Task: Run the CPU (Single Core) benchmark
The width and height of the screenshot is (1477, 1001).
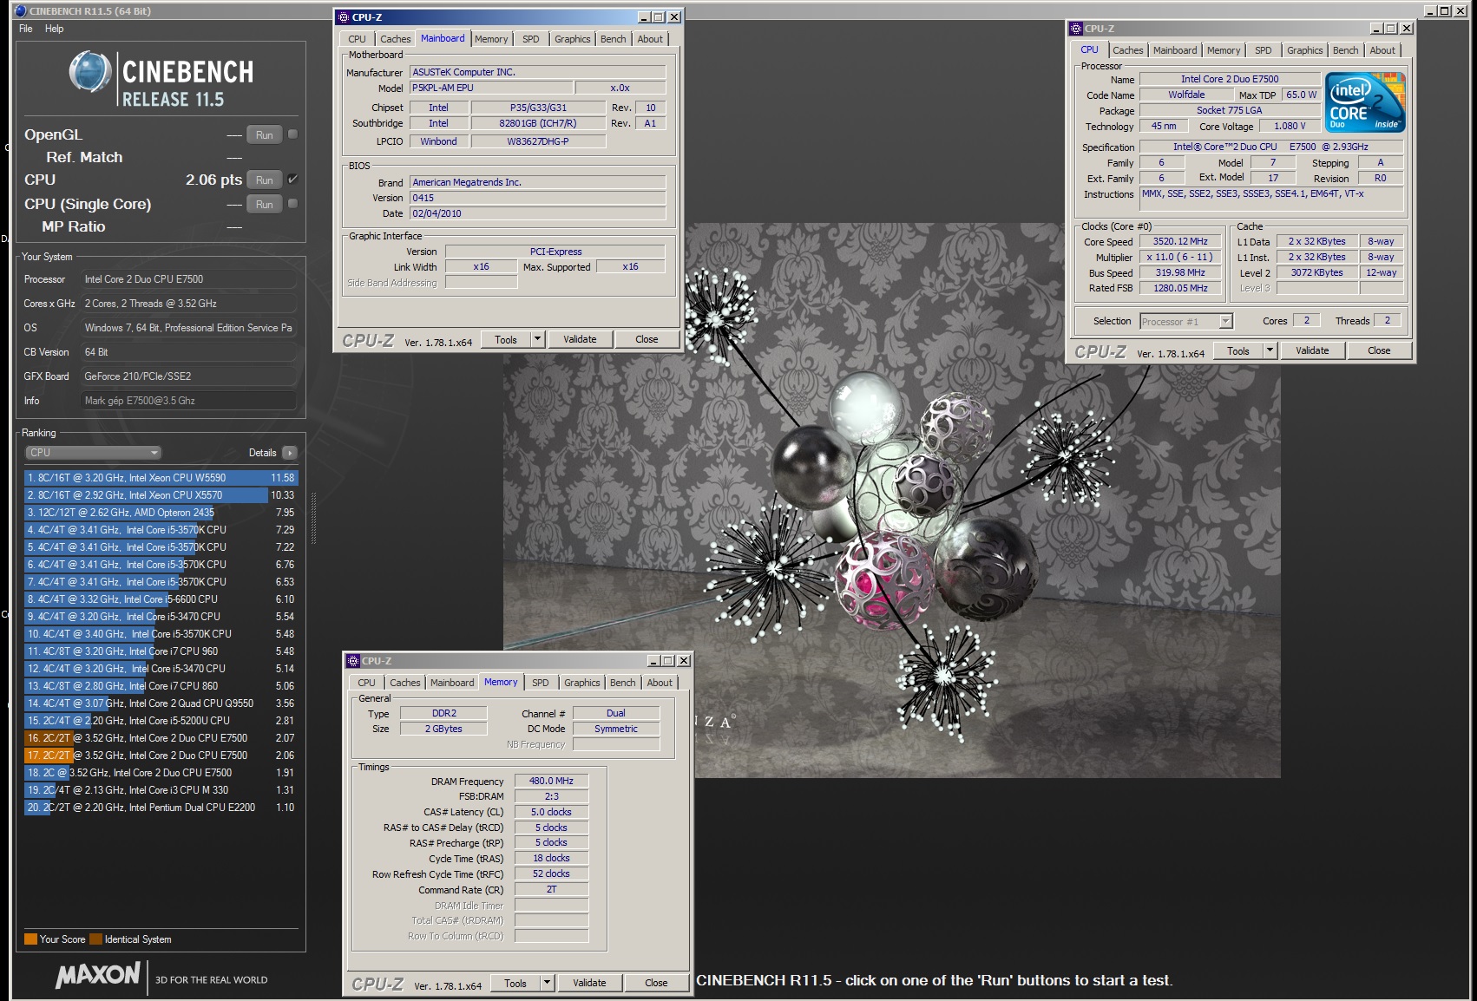Action: (265, 204)
